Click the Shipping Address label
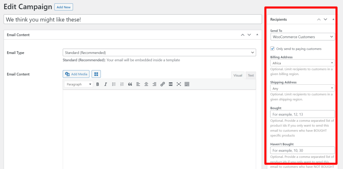343x169 pixels. [283, 82]
